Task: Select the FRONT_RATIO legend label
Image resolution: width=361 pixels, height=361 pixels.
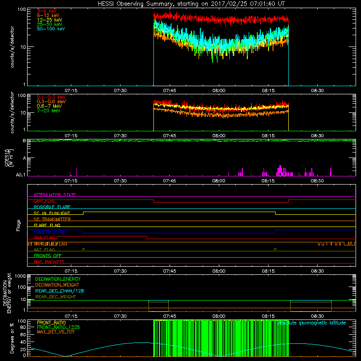Action: [x=51, y=323]
